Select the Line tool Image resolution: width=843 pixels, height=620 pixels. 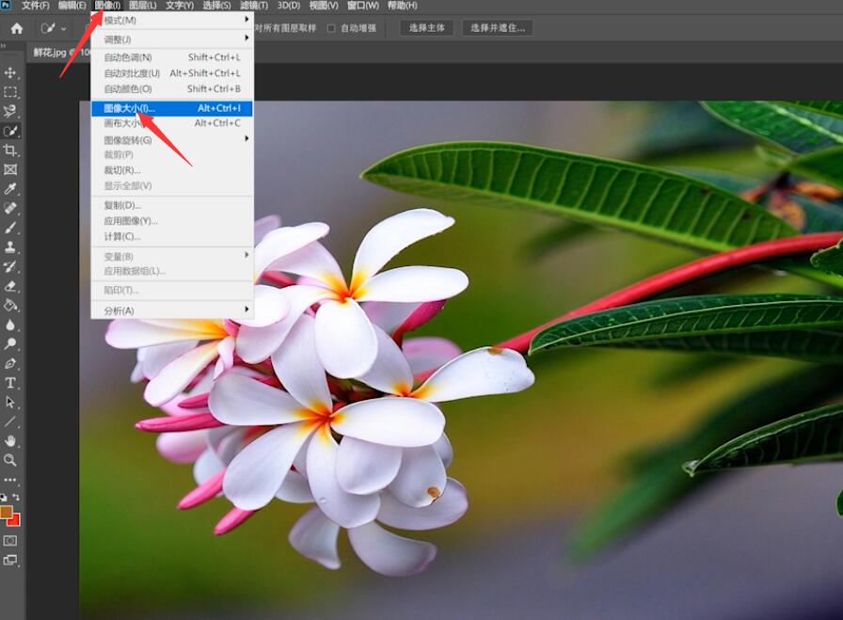click(x=10, y=421)
